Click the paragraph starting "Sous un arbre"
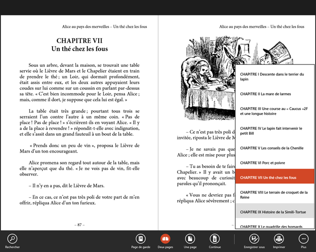The width and height of the screenshot is (316, 252). 79,82
